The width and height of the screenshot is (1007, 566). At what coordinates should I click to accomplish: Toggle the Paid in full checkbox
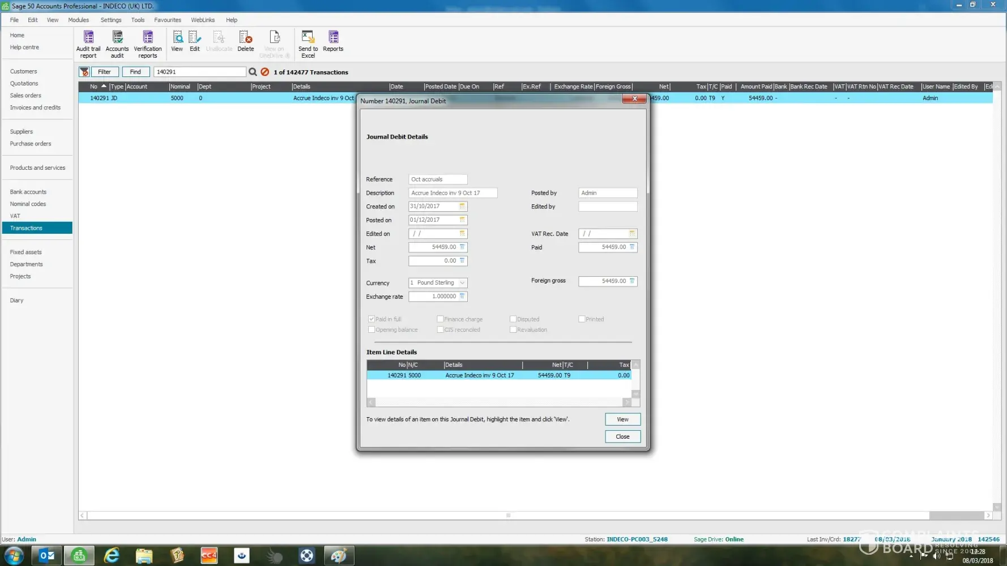click(372, 319)
